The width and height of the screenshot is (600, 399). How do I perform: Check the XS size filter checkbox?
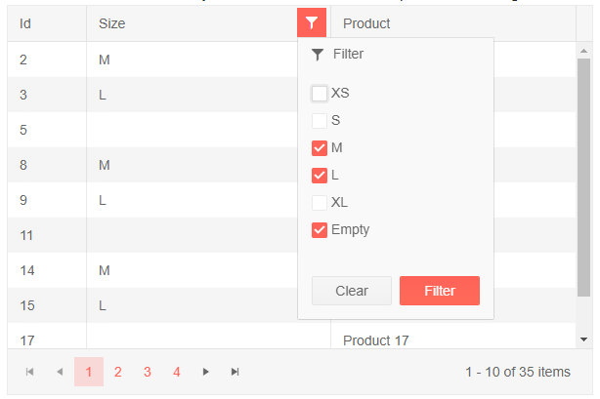(320, 94)
